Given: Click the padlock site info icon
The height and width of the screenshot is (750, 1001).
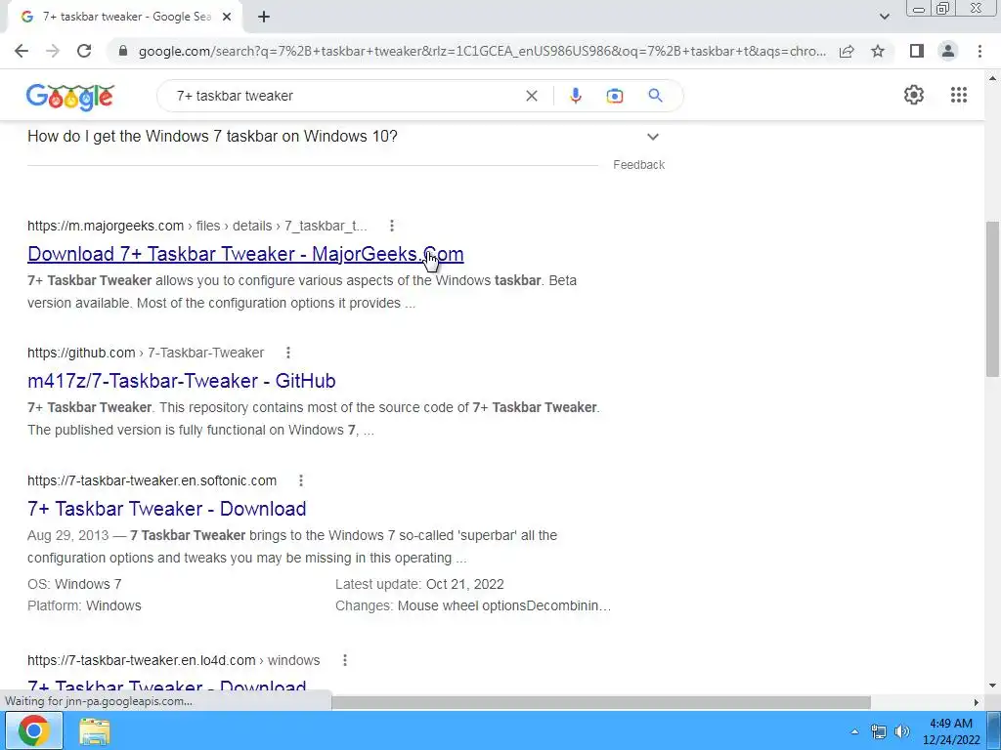Looking at the screenshot, I should coord(123,51).
